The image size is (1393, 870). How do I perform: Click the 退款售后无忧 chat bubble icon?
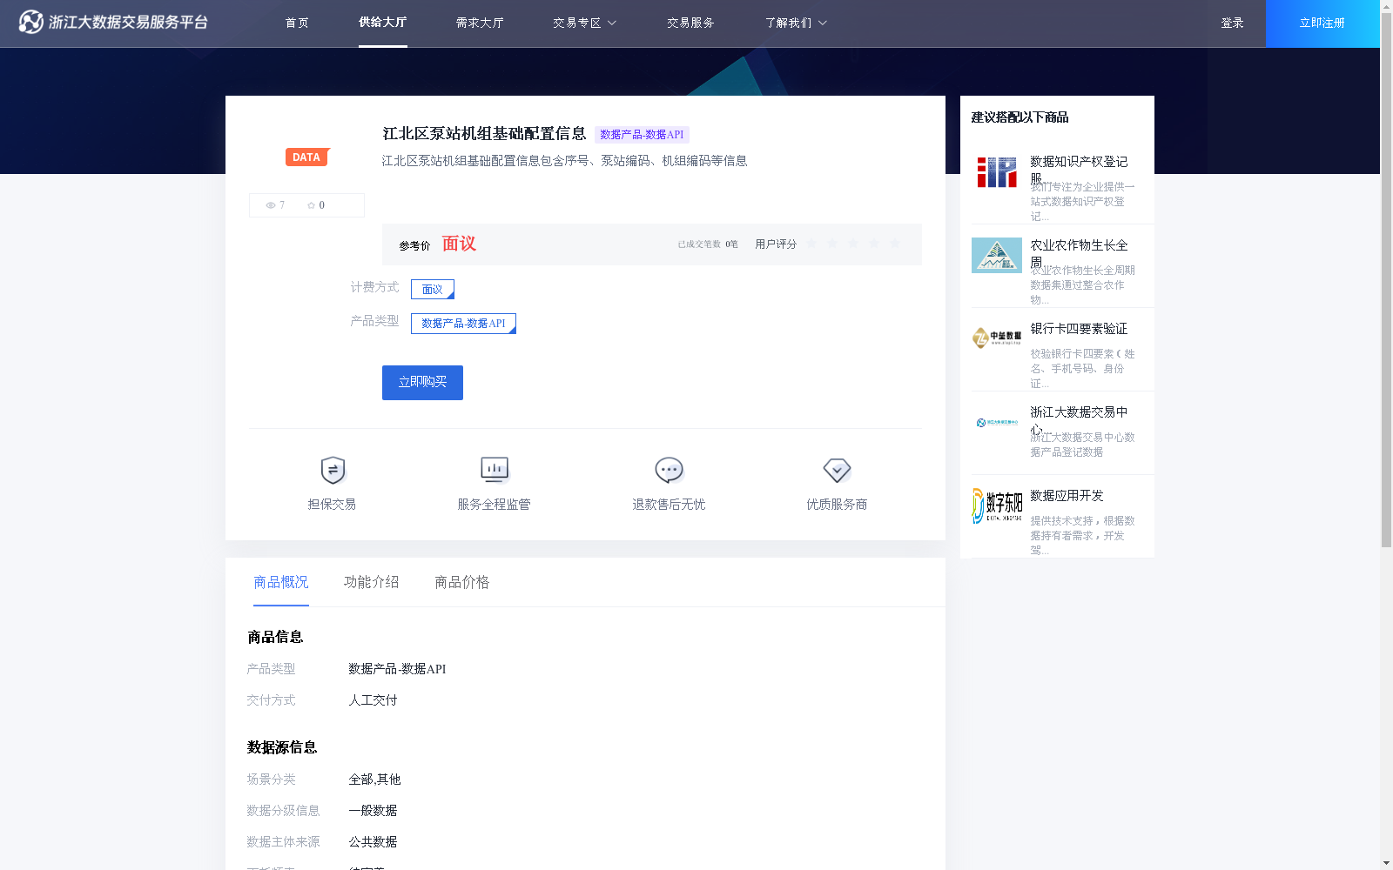click(x=669, y=470)
